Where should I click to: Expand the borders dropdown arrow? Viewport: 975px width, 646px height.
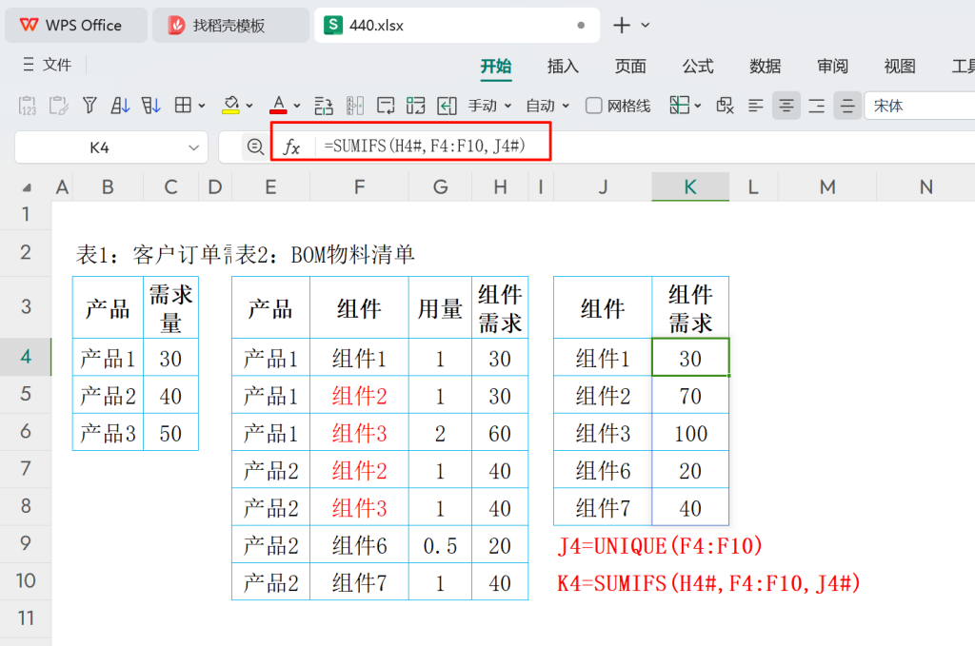pyautogui.click(x=202, y=107)
